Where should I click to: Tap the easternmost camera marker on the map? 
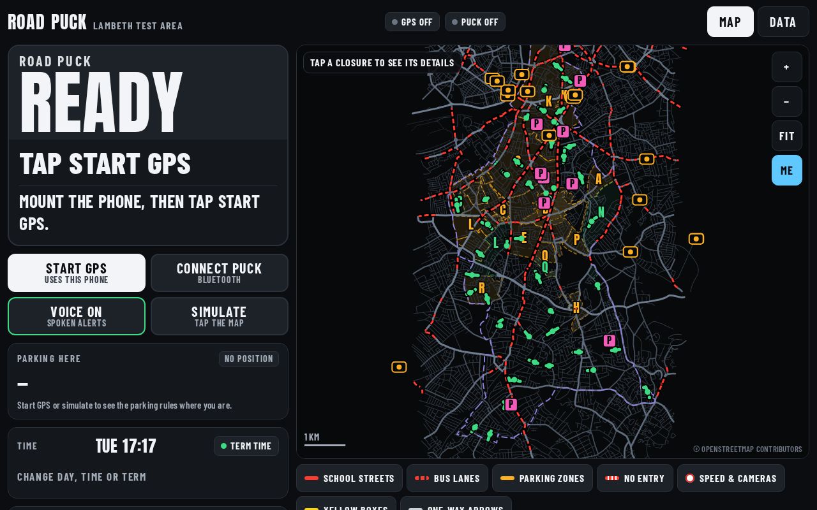coord(696,239)
